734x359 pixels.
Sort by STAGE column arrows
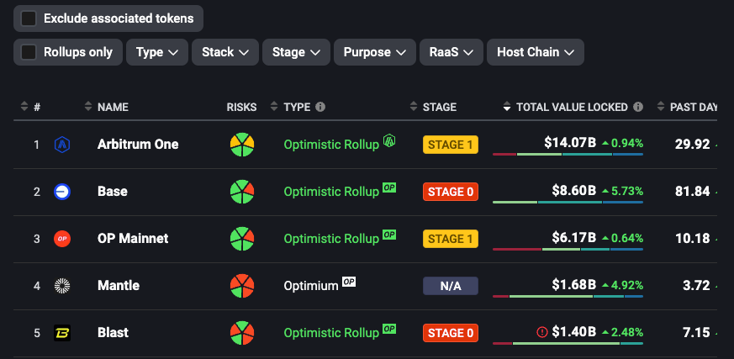414,107
